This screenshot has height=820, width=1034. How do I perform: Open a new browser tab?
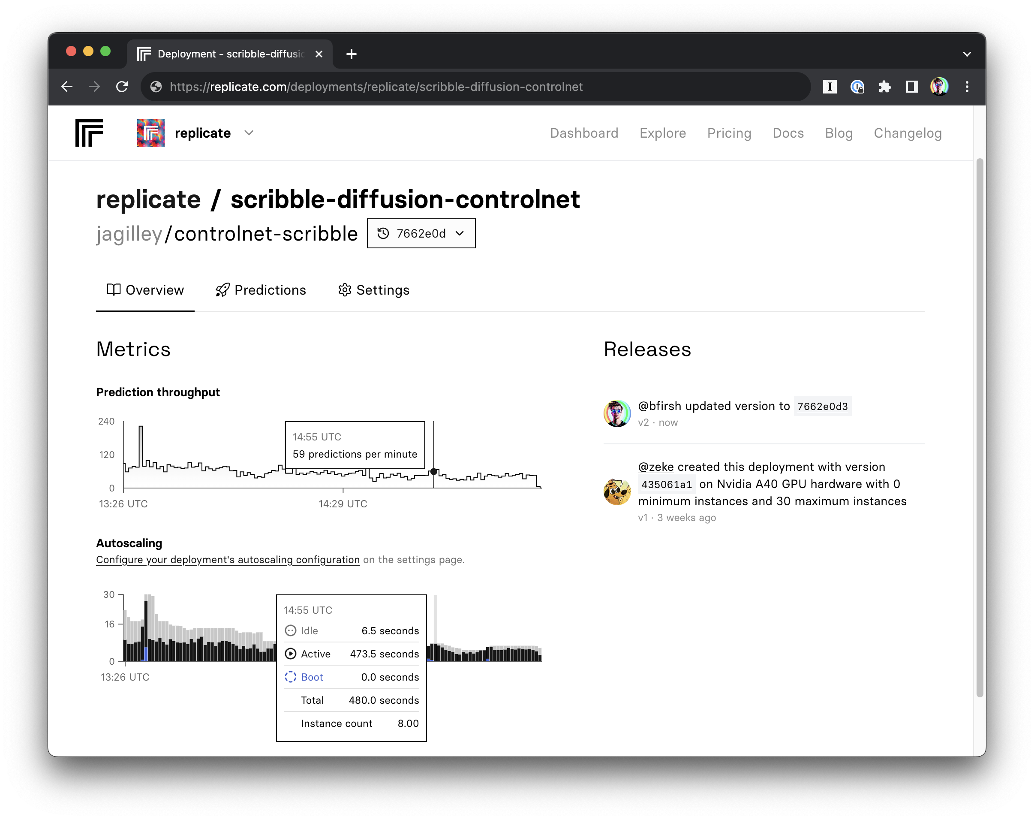click(351, 54)
